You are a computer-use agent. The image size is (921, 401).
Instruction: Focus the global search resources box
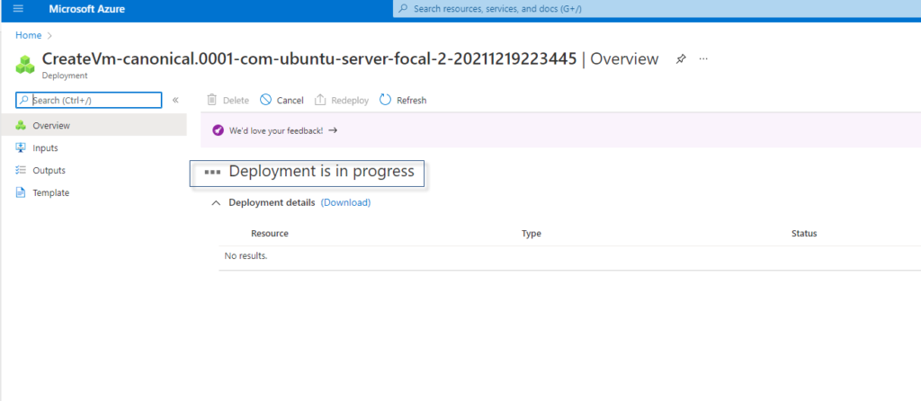coord(657,9)
